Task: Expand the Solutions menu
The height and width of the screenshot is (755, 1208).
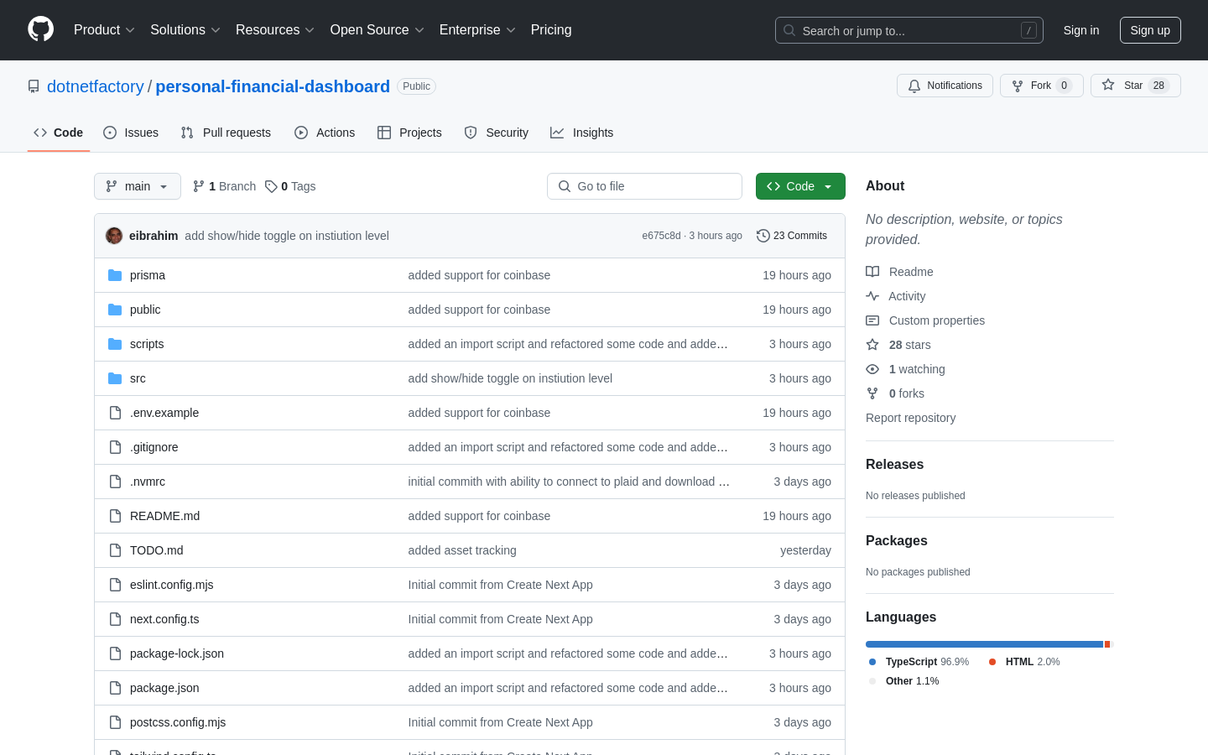Action: (185, 29)
